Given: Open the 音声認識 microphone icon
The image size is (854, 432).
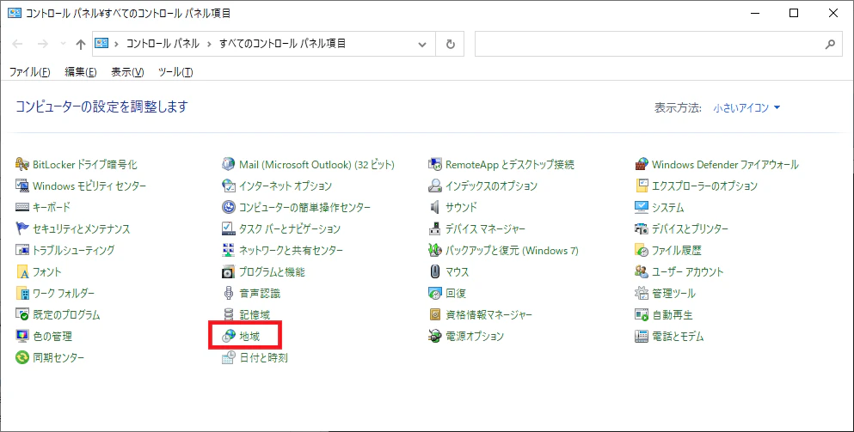Looking at the screenshot, I should (229, 293).
